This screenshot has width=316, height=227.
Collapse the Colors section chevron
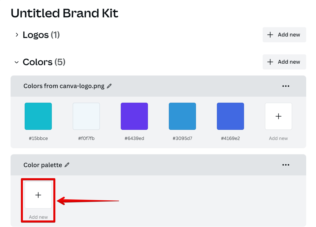click(x=17, y=62)
